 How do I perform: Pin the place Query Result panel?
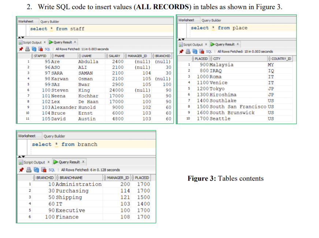click(181, 51)
